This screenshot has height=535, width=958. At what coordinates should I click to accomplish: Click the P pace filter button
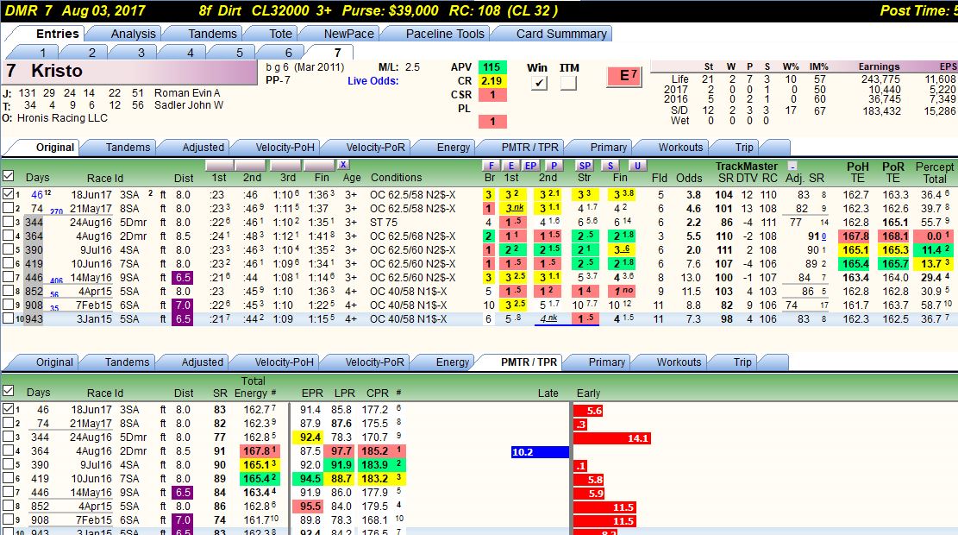point(554,166)
